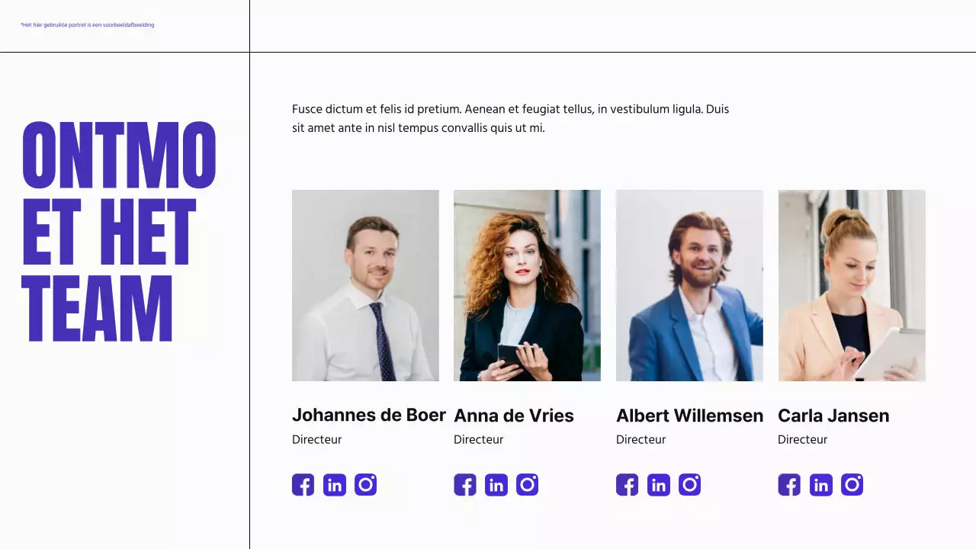This screenshot has width=976, height=549.
Task: Select the portrait disclaimer footnote text
Action: pos(88,25)
